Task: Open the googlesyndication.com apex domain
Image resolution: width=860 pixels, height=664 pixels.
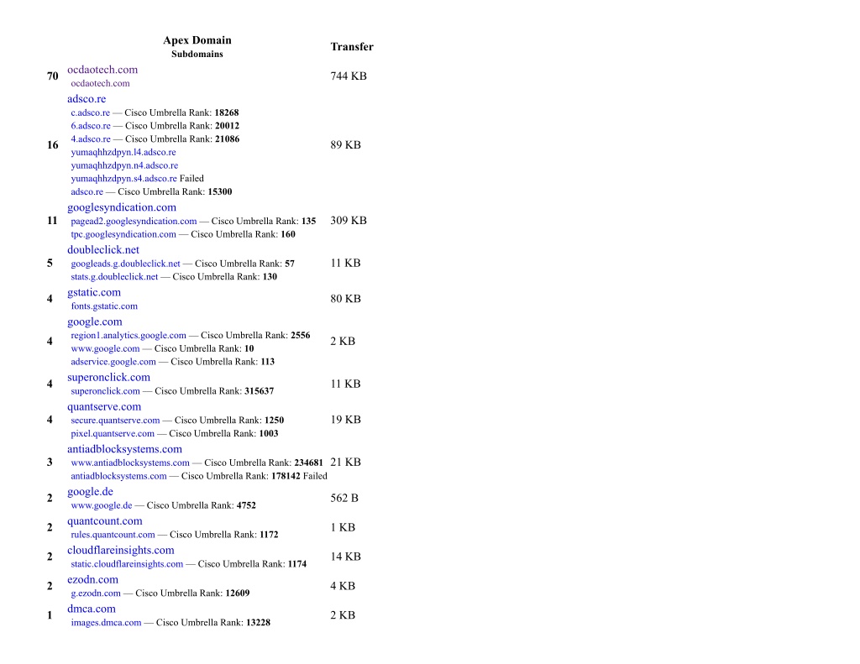Action: point(122,207)
